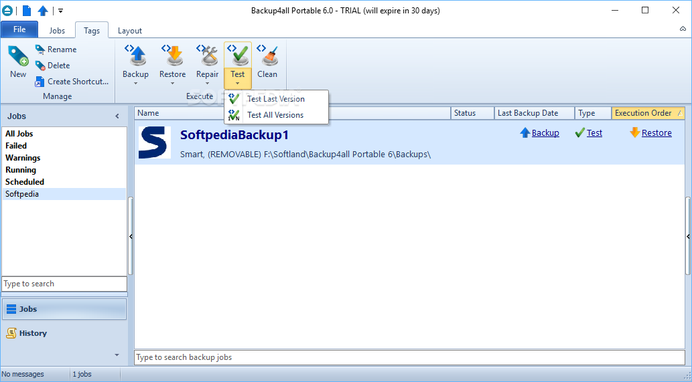Open the navigation pane options arrow below History

(x=117, y=355)
